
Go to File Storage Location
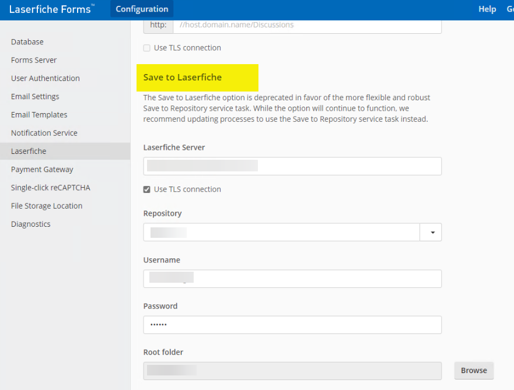[47, 206]
